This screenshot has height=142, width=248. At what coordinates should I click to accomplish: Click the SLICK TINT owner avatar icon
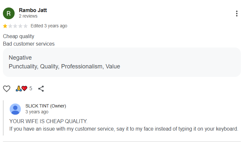[x=15, y=109]
